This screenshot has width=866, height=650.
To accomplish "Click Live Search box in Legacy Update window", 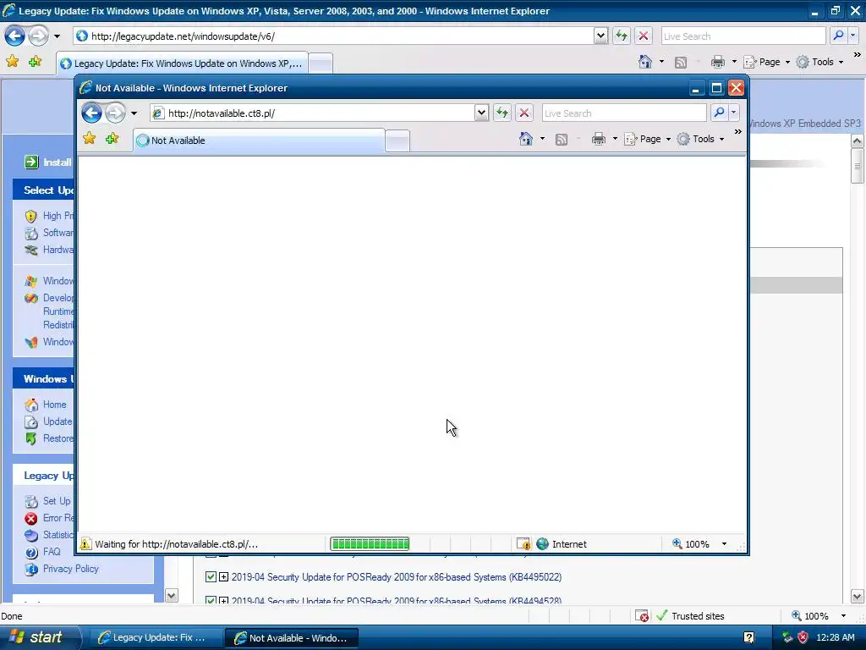I will tap(743, 36).
